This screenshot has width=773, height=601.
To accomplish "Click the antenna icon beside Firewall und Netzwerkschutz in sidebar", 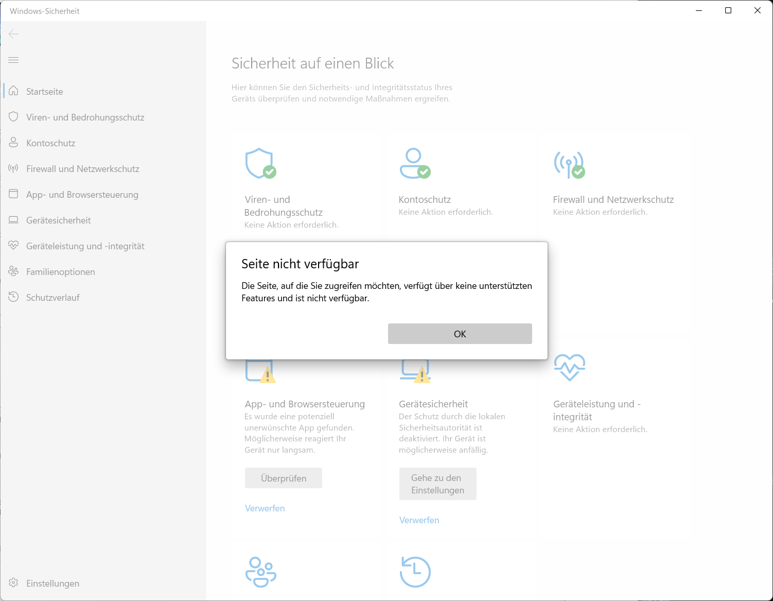I will tap(14, 168).
